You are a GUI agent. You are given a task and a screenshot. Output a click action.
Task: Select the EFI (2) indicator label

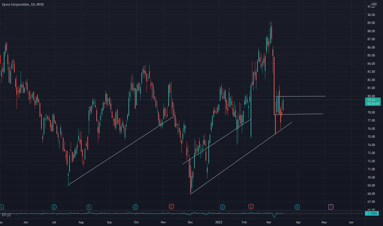point(6,215)
